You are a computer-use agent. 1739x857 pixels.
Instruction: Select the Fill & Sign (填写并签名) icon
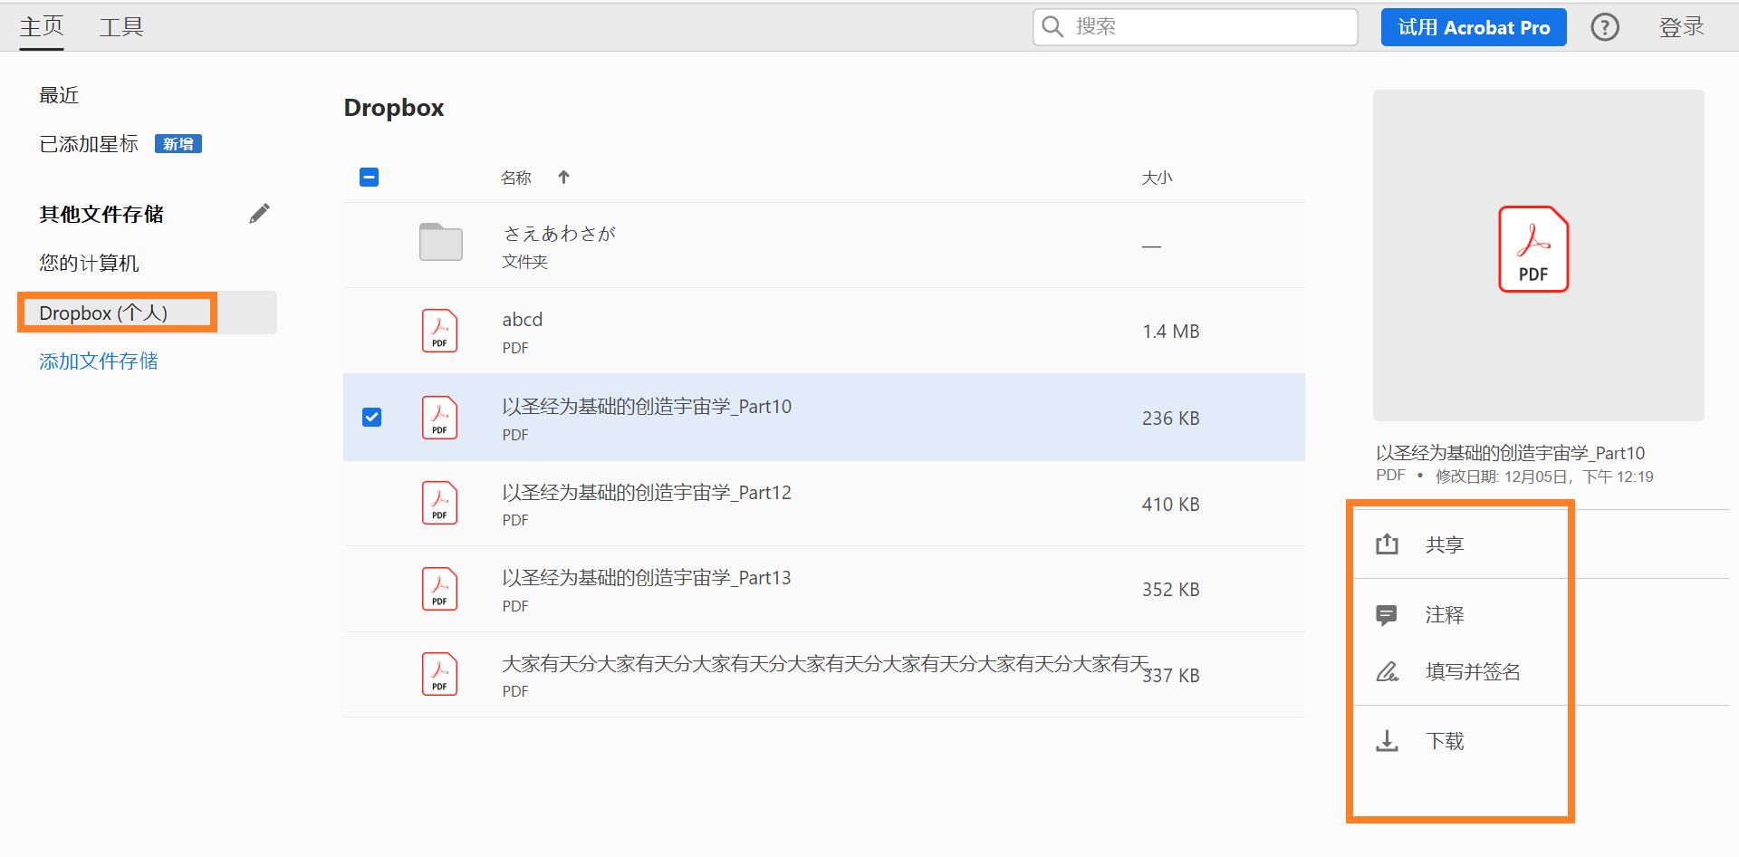pyautogui.click(x=1387, y=671)
